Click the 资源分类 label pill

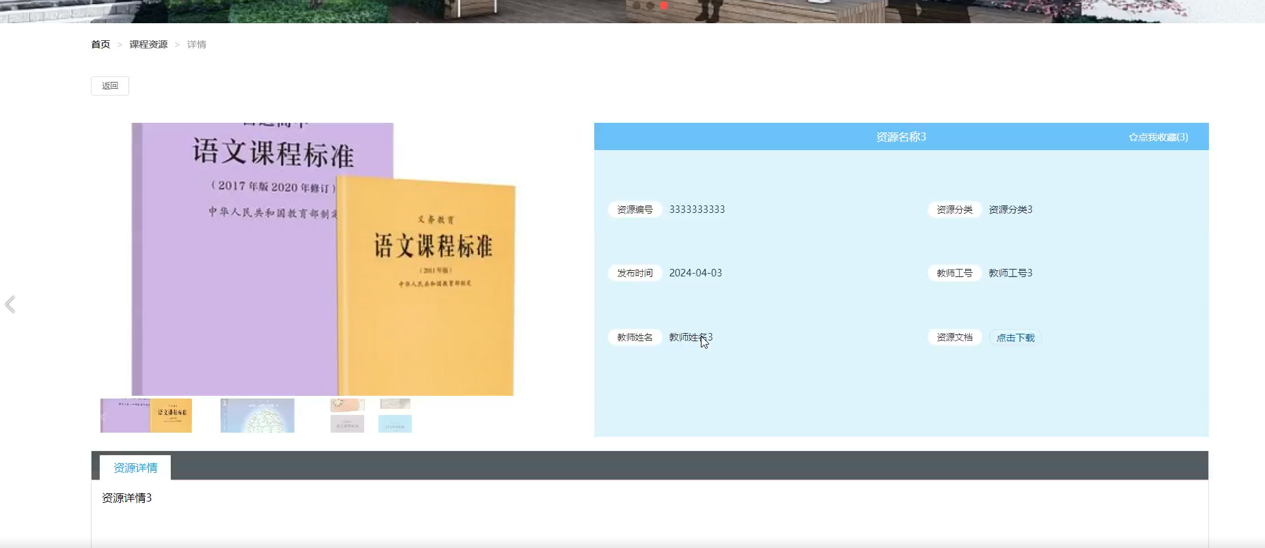tap(954, 210)
